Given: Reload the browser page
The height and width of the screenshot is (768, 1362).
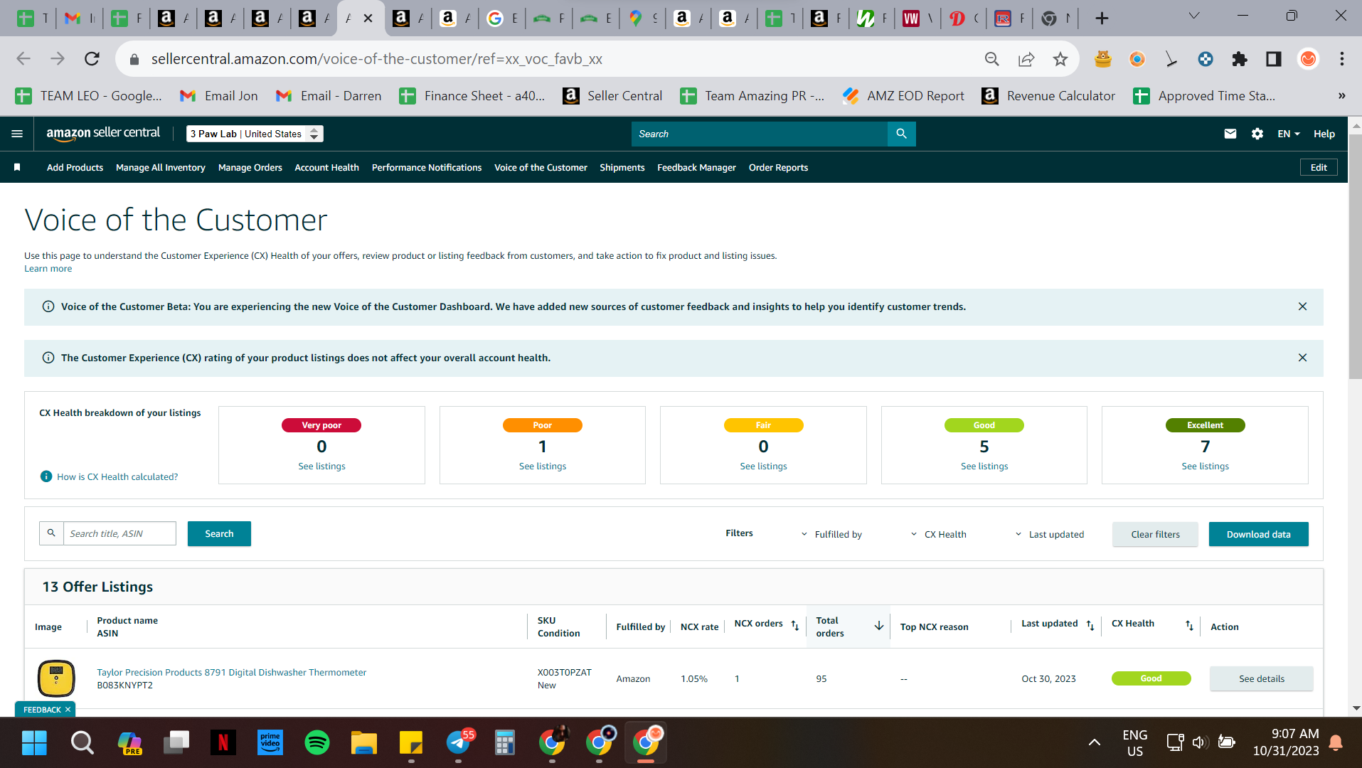Looking at the screenshot, I should (x=92, y=59).
